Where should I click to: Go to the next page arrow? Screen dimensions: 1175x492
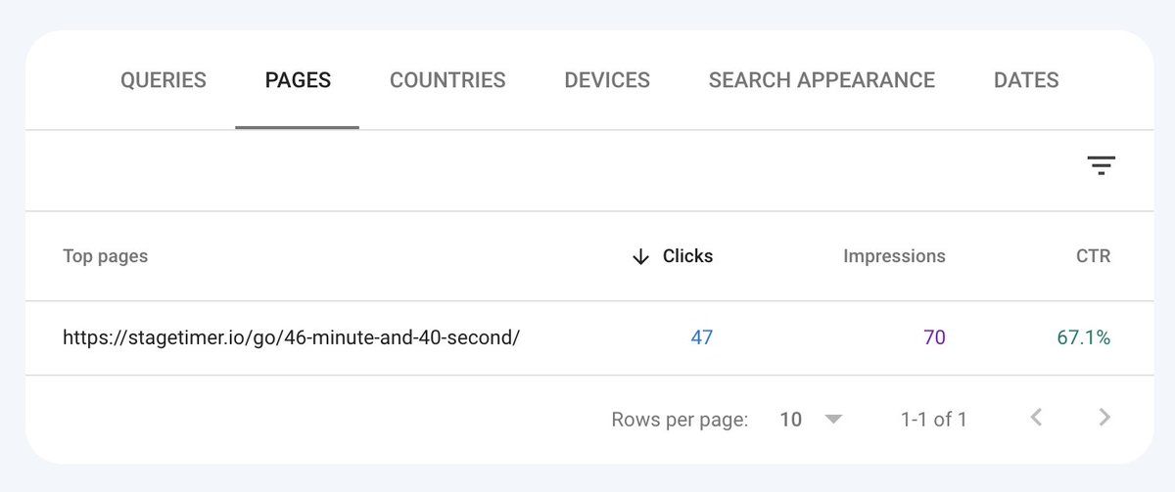tap(1104, 419)
